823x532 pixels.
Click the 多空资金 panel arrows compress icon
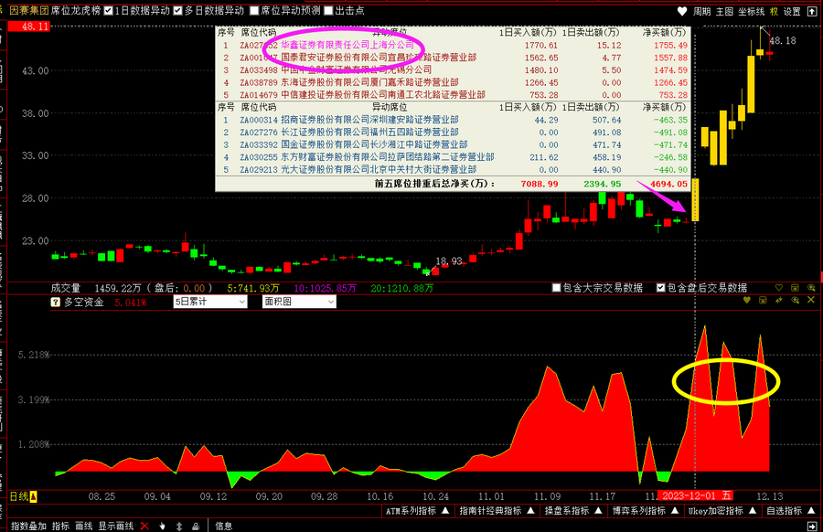[779, 300]
